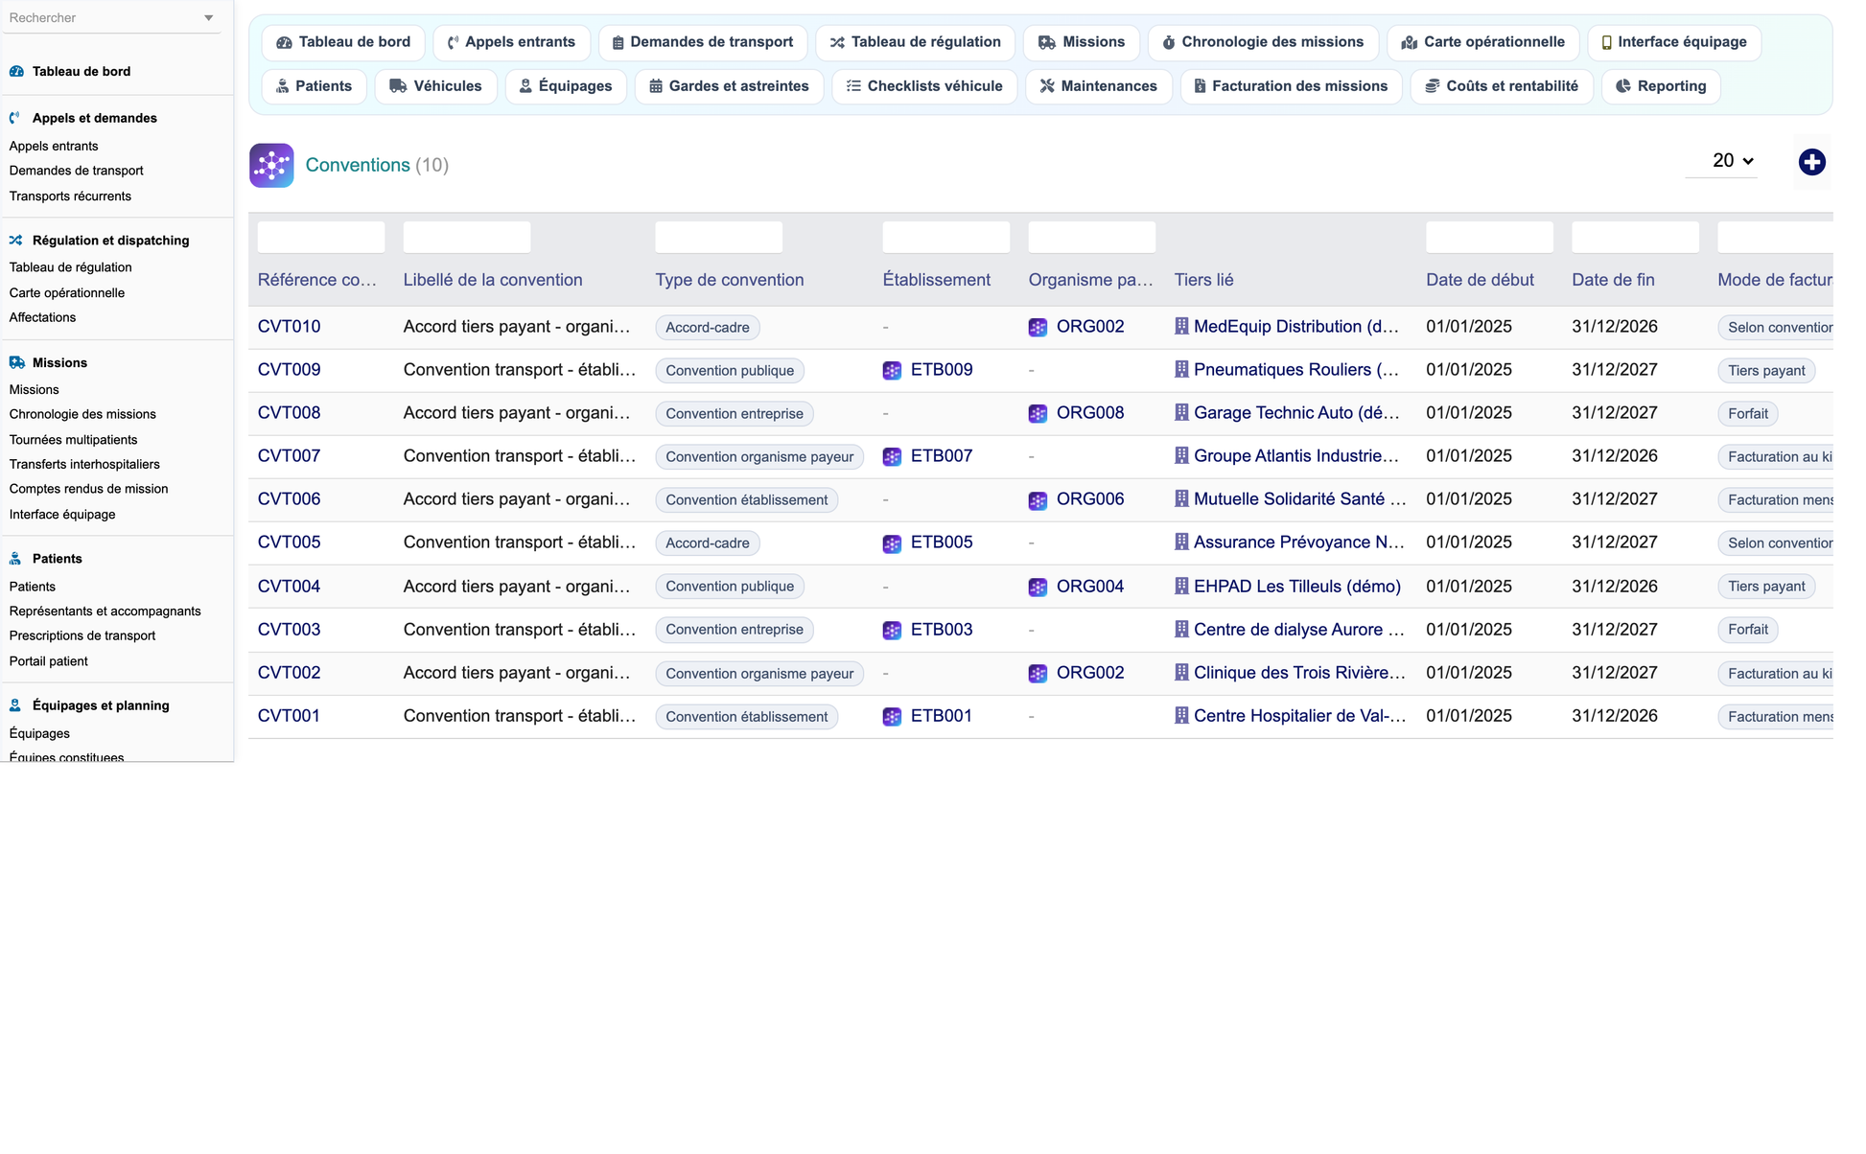The image size is (1866, 1154).
Task: Open convention CVT007 link
Action: 289,456
